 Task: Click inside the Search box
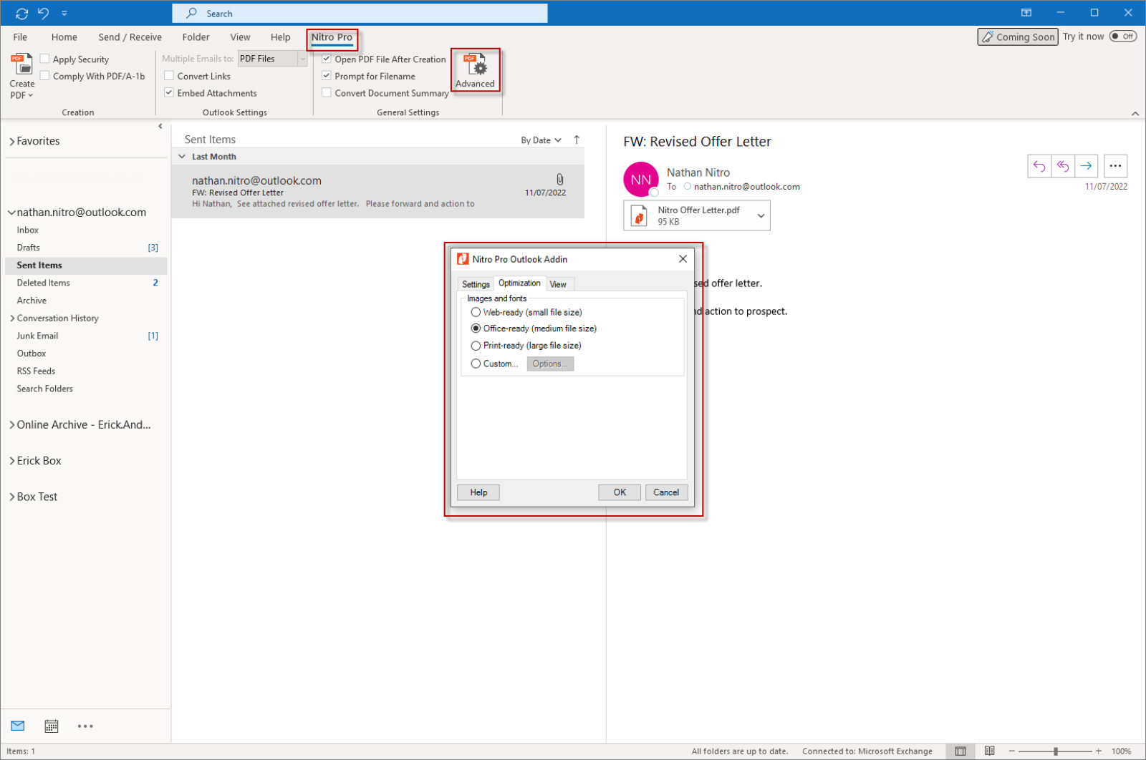click(x=358, y=13)
